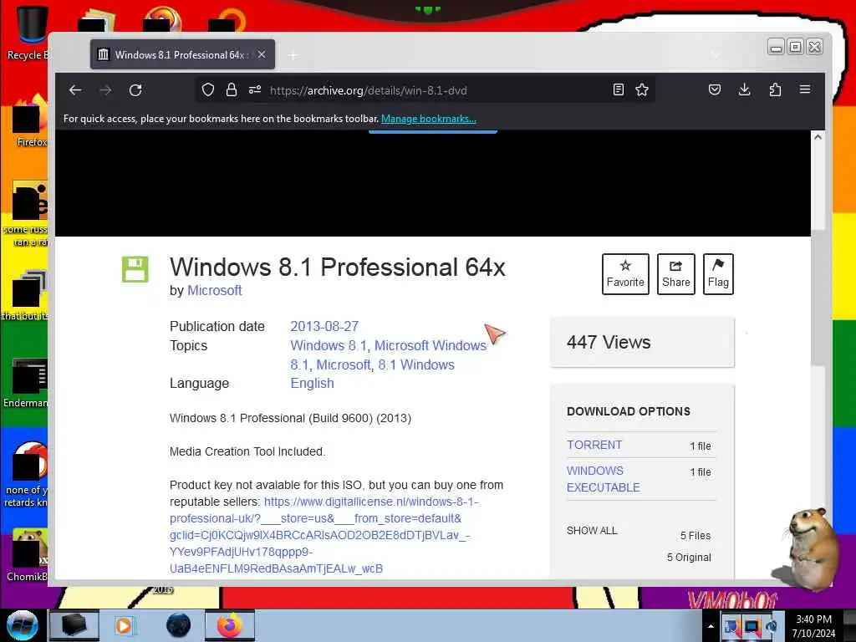Click the Windows 8.1 Professional 64x title
The image size is (856, 642).
click(x=338, y=267)
